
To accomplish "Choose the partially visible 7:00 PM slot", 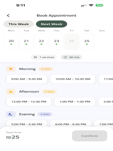I will (x=104, y=124).
